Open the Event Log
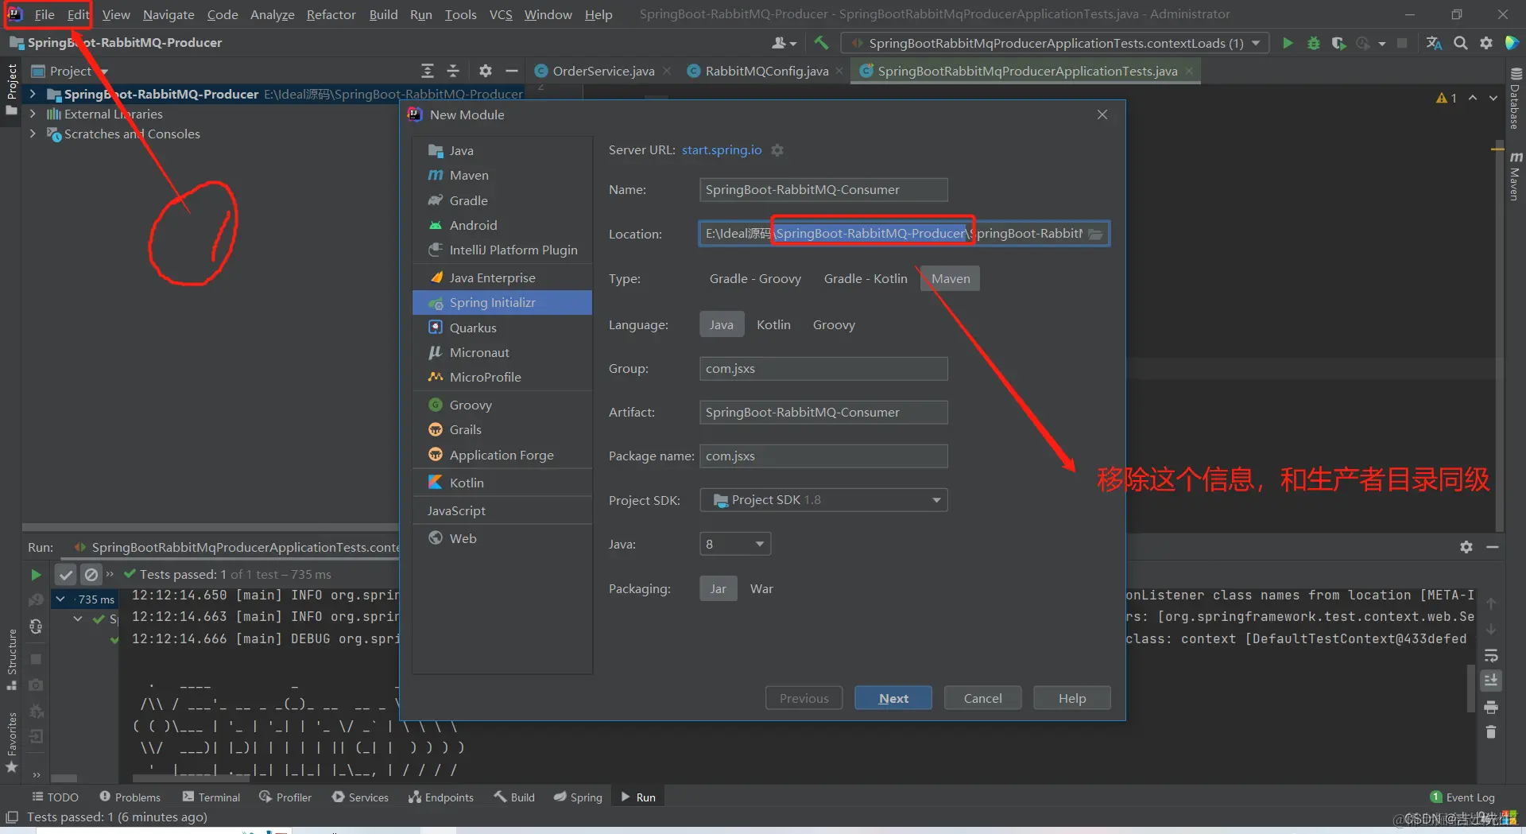Image resolution: width=1526 pixels, height=834 pixels. tap(1462, 797)
